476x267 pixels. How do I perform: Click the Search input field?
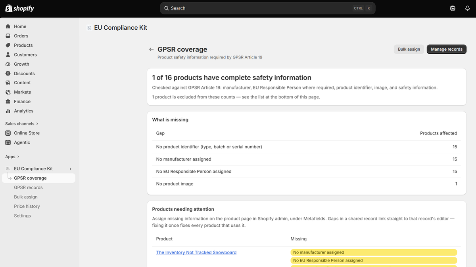pyautogui.click(x=268, y=8)
